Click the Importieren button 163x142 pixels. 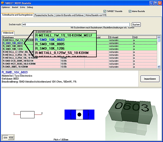tap(150, 79)
